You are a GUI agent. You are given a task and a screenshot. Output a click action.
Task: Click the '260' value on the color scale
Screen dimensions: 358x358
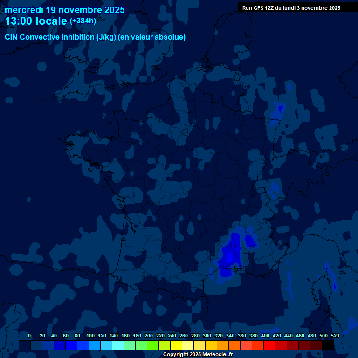pyautogui.click(x=183, y=336)
